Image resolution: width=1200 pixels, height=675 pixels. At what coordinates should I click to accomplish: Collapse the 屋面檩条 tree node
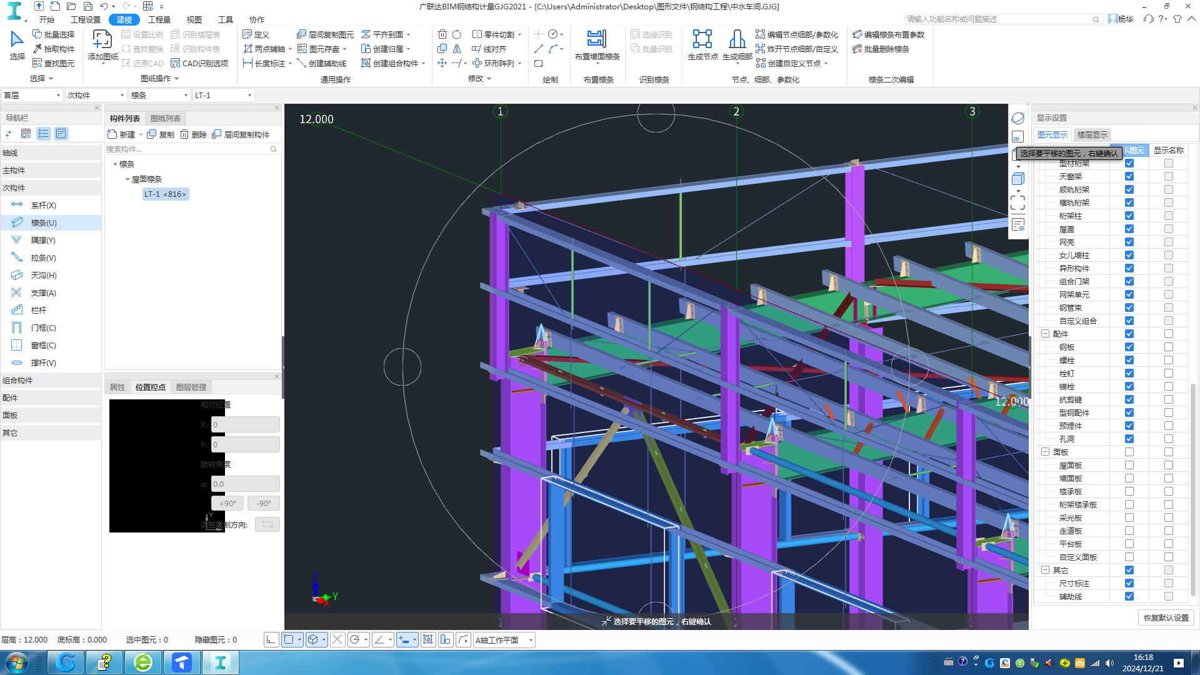pyautogui.click(x=127, y=179)
